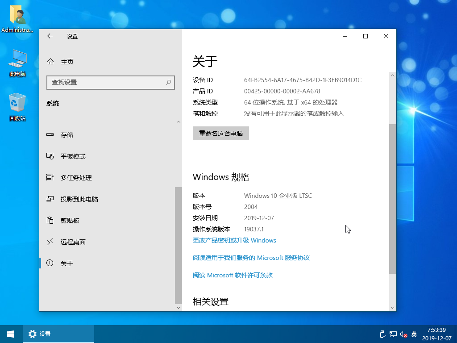Image resolution: width=457 pixels, height=343 pixels.
Task: Open 投影到此电脑 settings page
Action: tap(108, 199)
